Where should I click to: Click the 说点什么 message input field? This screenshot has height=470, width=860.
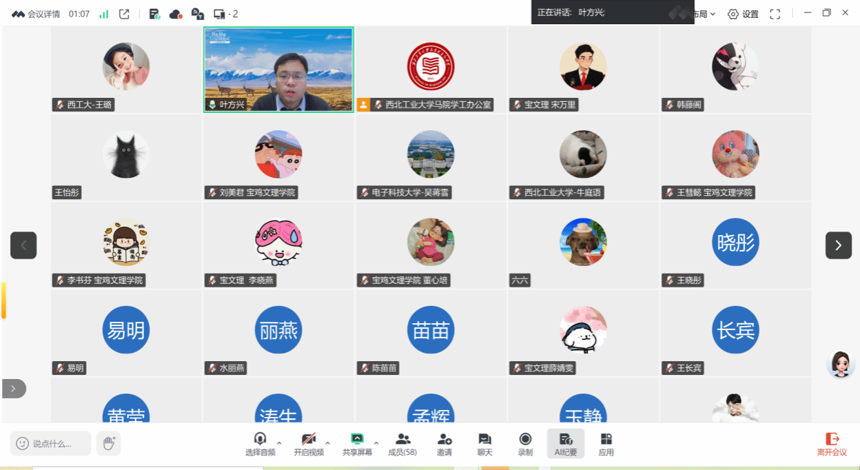click(x=51, y=444)
